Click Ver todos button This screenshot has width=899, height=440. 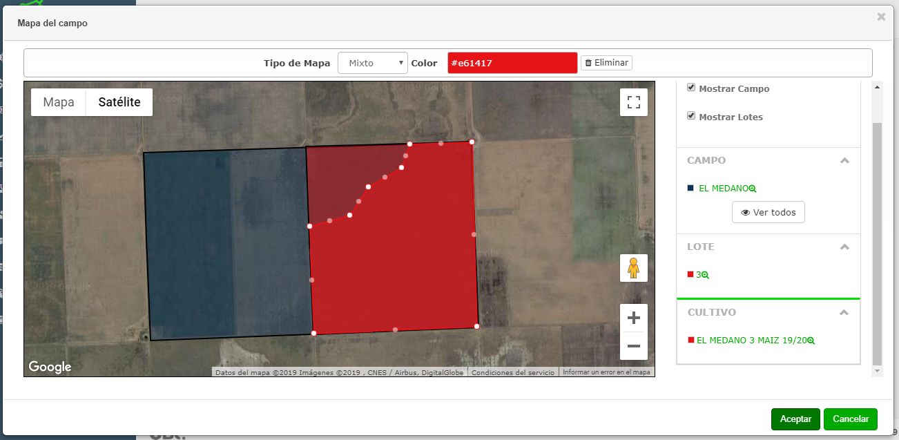768,212
